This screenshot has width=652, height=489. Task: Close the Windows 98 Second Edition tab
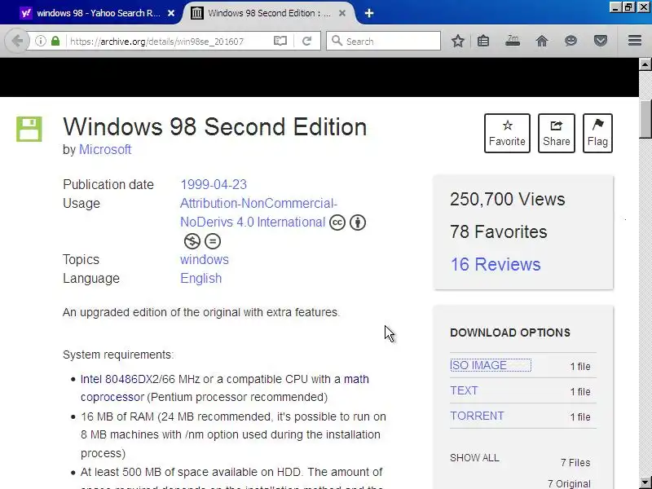tap(342, 13)
